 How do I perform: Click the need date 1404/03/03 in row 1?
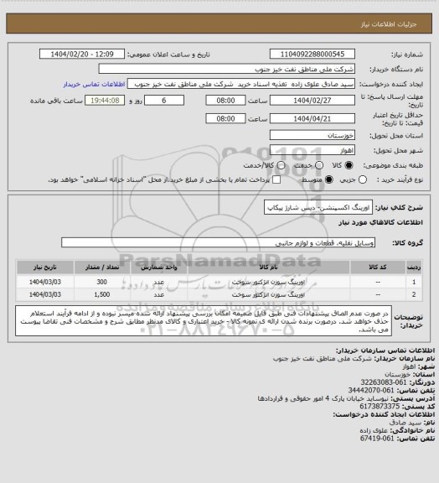[x=45, y=282]
